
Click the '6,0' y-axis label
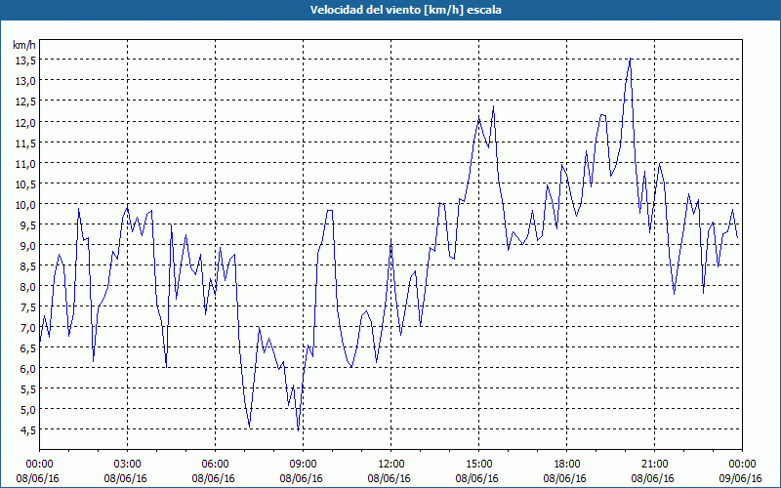tap(28, 369)
